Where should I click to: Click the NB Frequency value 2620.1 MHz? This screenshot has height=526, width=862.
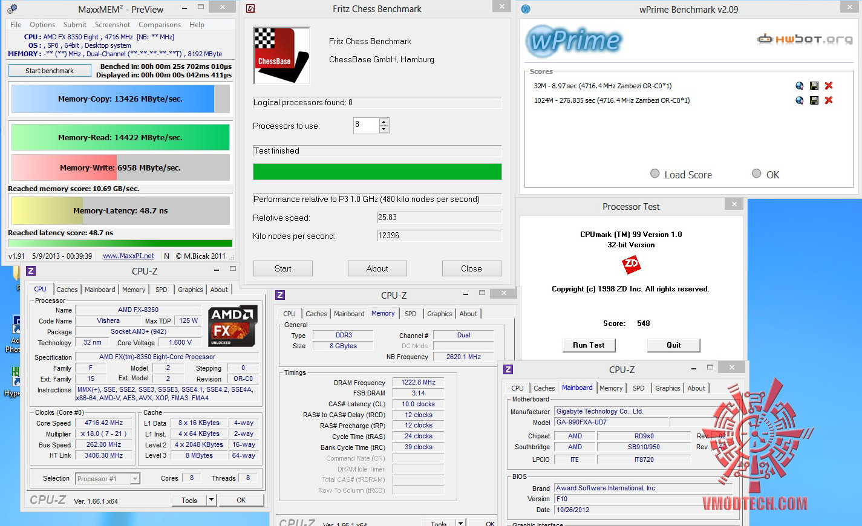[x=463, y=357]
